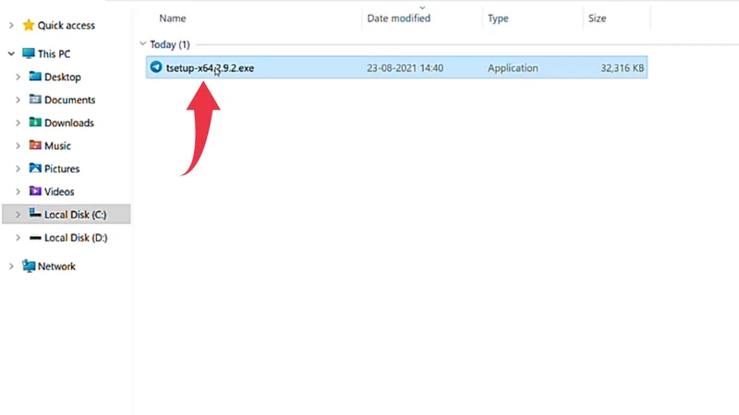Screen dimensions: 739x415
Task: Collapse the Today group chevron
Action: [x=143, y=44]
